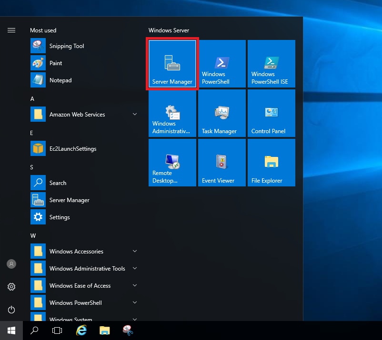
Task: Open Task View on the taskbar
Action: point(57,330)
